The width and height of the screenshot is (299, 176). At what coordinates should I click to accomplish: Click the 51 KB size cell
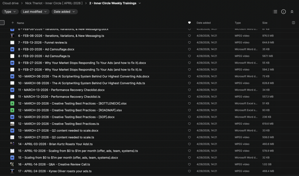click(x=266, y=103)
